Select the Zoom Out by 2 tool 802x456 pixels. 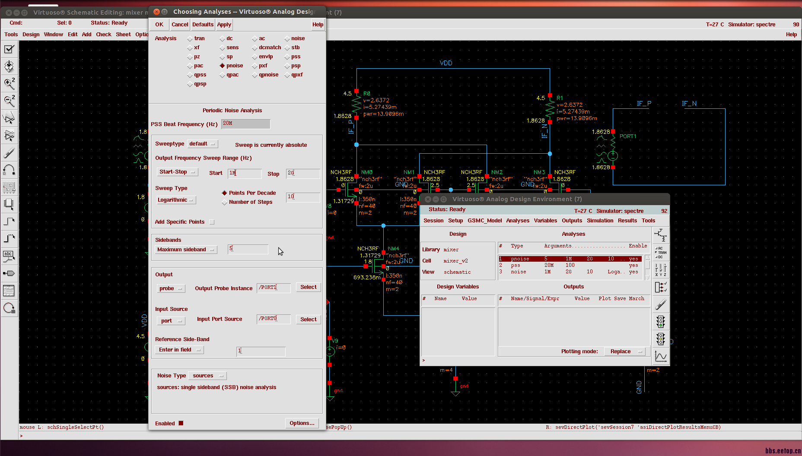pyautogui.click(x=9, y=101)
